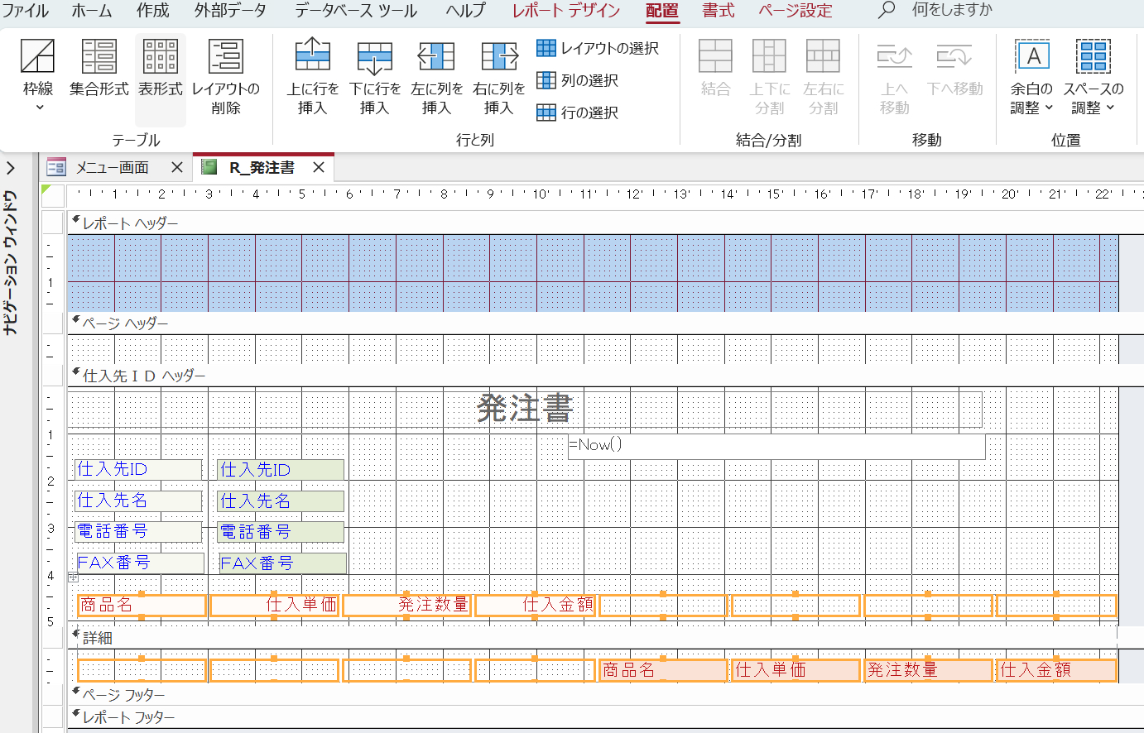Screen dimensions: 1144x733
Task: Select the 仕入先ID label control
Action: [x=138, y=469]
